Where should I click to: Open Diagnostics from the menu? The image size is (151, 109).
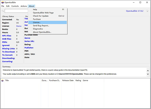(x=47, y=29)
